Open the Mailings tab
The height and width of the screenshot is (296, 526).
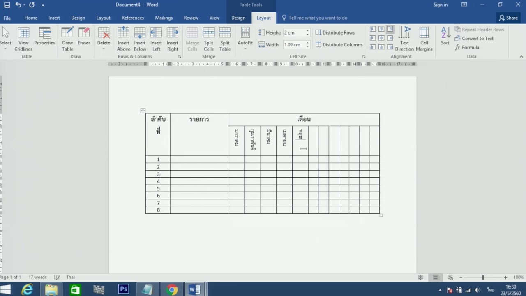coord(164,18)
